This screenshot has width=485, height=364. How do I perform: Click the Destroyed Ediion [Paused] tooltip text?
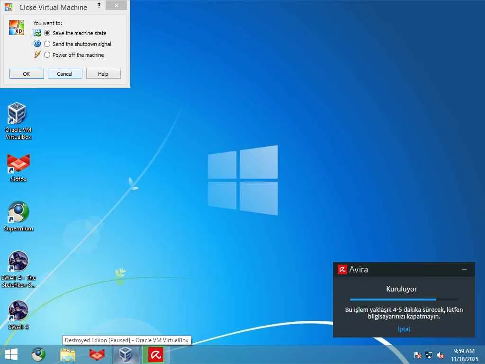click(x=126, y=340)
